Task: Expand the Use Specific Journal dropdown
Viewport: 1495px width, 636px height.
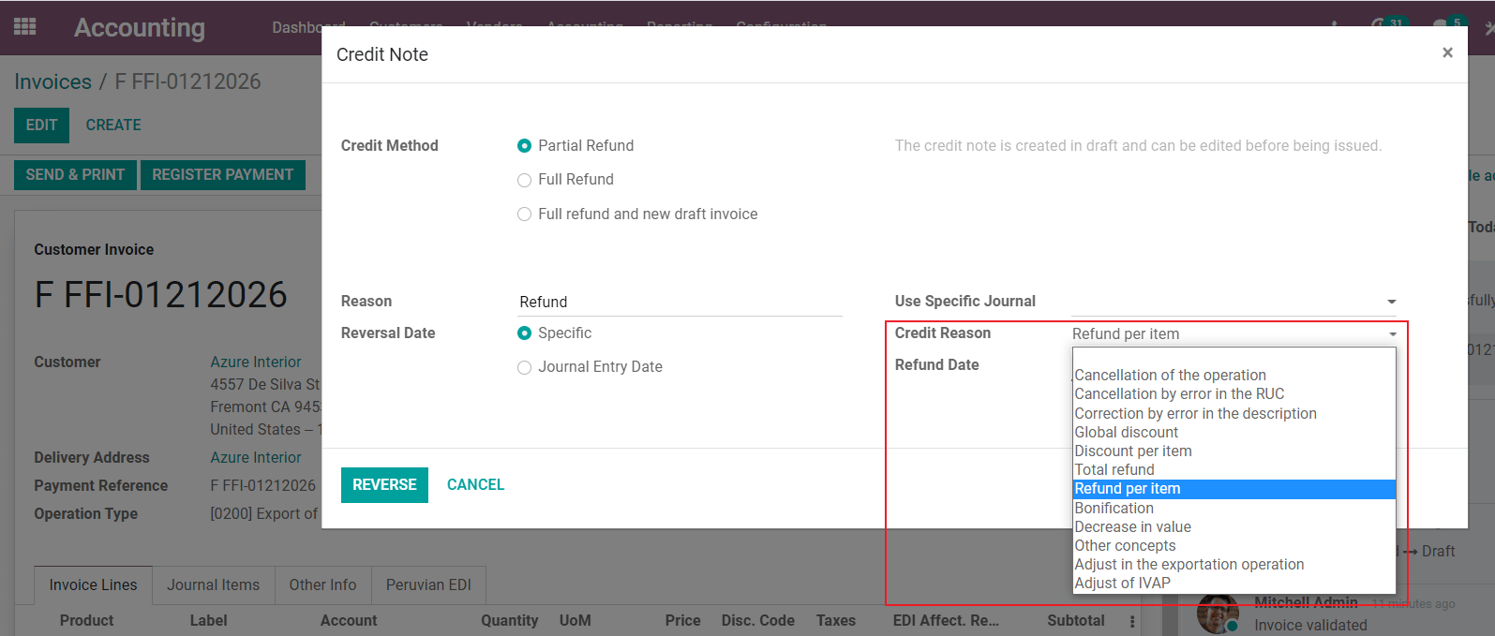Action: point(1391,302)
